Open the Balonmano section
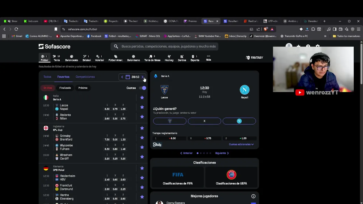The width and height of the screenshot is (363, 204). point(133,58)
